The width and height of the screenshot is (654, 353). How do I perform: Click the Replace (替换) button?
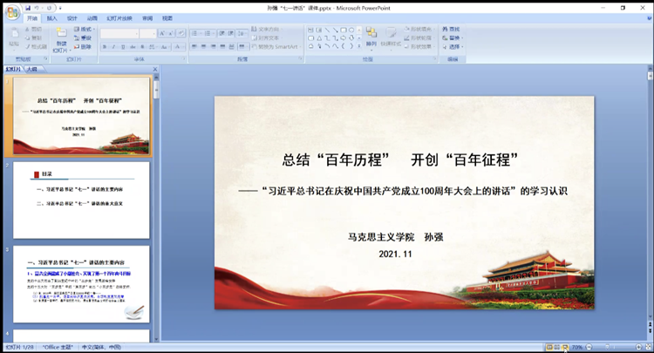pos(454,38)
